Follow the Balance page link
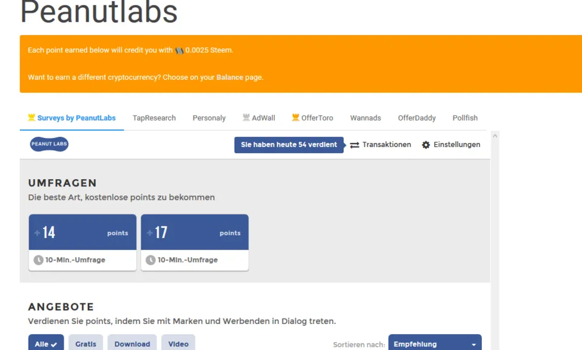The width and height of the screenshot is (582, 350). pos(230,78)
